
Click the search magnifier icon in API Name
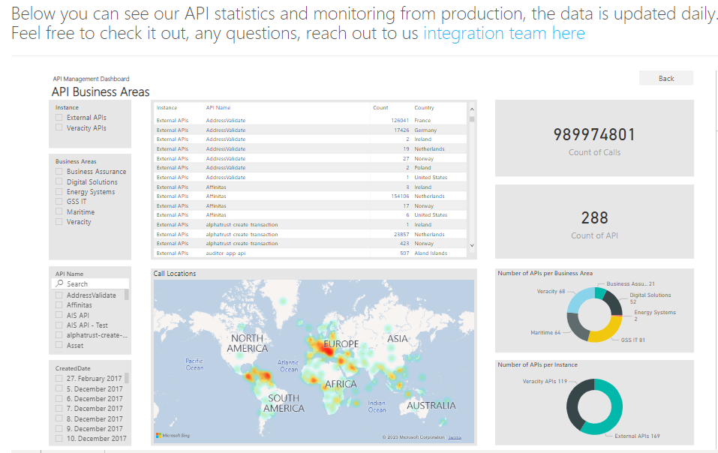click(x=60, y=284)
